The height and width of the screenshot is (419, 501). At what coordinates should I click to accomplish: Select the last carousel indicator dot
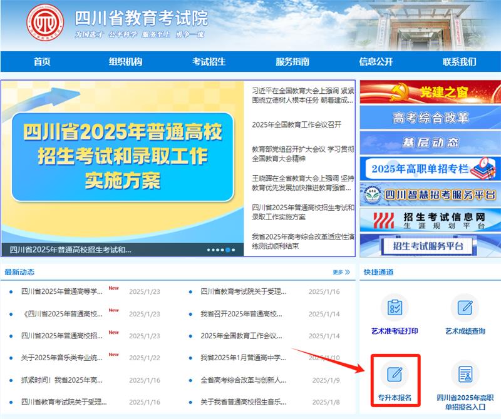[x=233, y=250]
